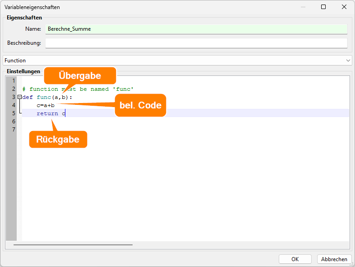The height and width of the screenshot is (267, 355).
Task: Click the 'return c' code line
Action: point(51,113)
